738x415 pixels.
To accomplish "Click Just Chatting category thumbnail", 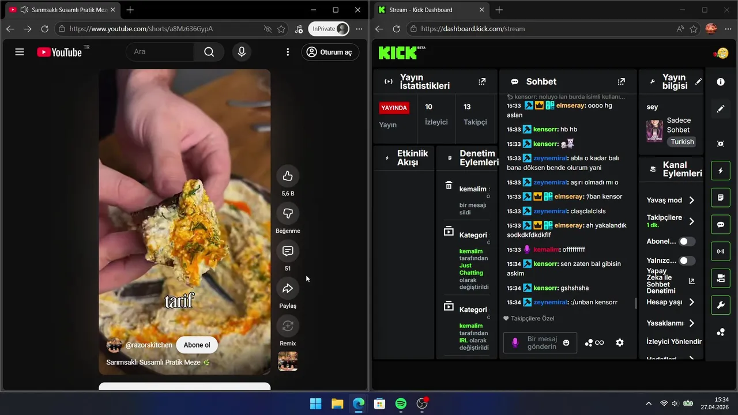I will coord(654,131).
